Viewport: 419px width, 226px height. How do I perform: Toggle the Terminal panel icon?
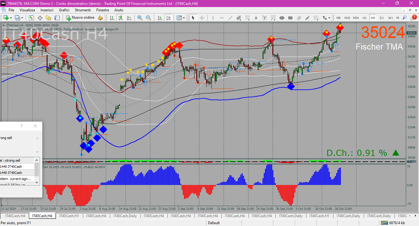[x=57, y=18]
